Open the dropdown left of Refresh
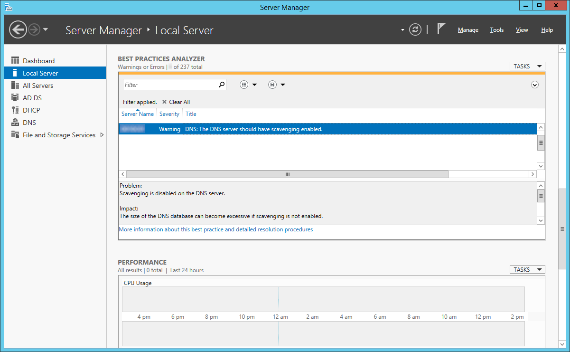This screenshot has width=570, height=352. (x=402, y=30)
